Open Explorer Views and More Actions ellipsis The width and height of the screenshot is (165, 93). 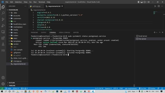point(25,6)
